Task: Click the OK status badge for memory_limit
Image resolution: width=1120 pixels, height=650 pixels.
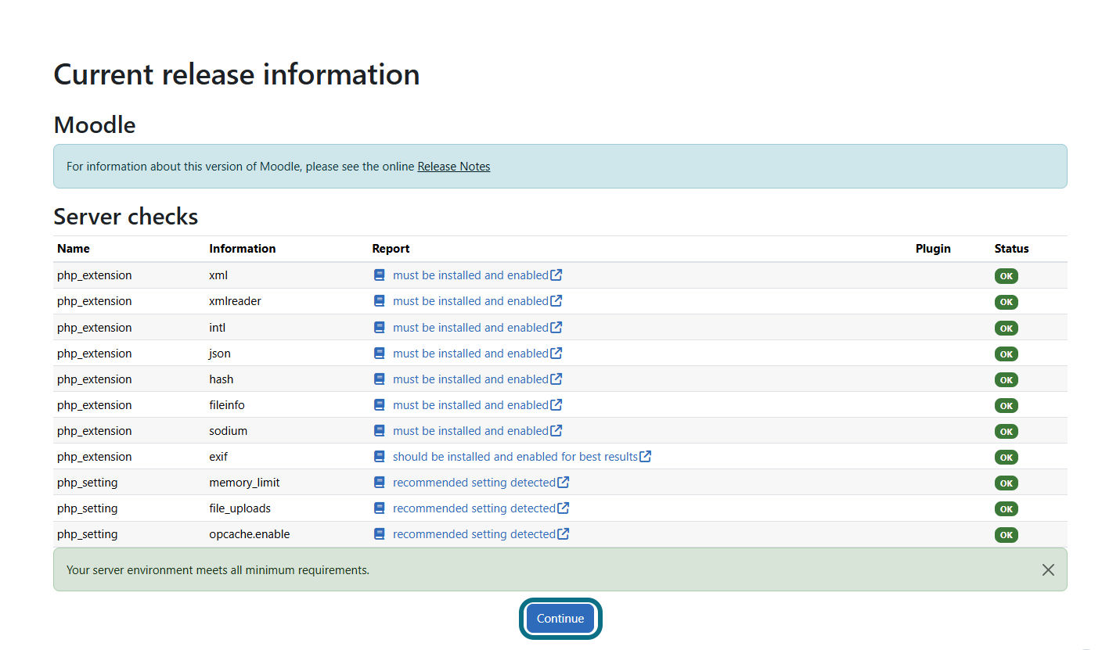Action: tap(1007, 483)
